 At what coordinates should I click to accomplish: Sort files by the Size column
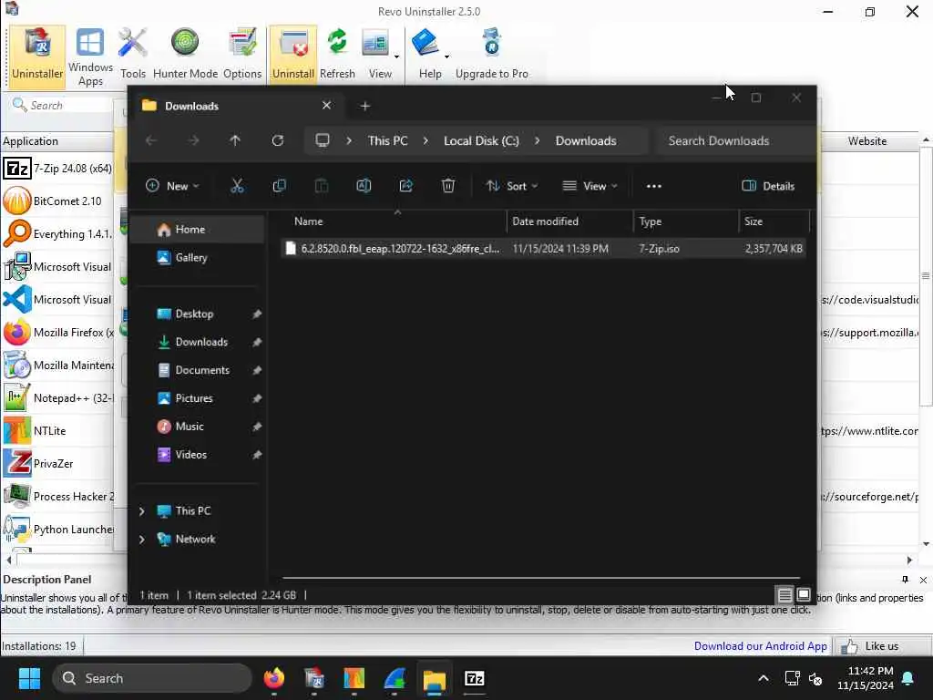pos(774,221)
